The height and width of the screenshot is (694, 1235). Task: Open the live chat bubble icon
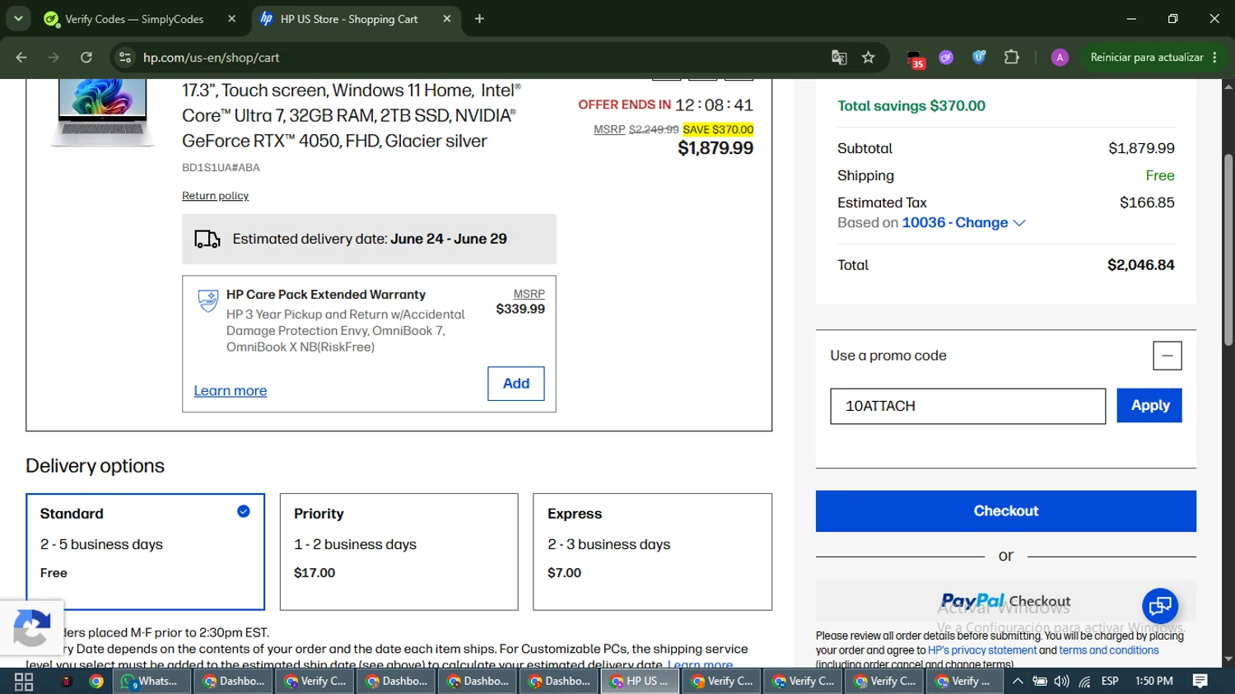coord(1160,607)
